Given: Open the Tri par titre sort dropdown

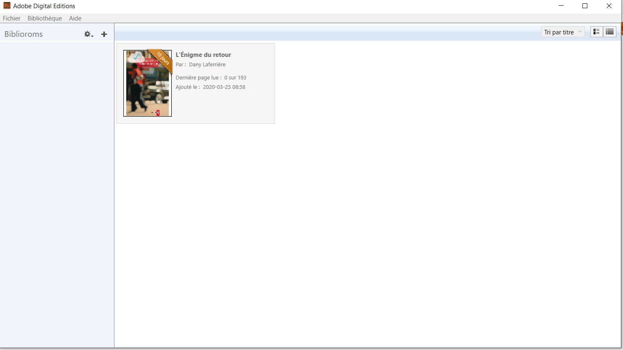Looking at the screenshot, I should coord(563,32).
